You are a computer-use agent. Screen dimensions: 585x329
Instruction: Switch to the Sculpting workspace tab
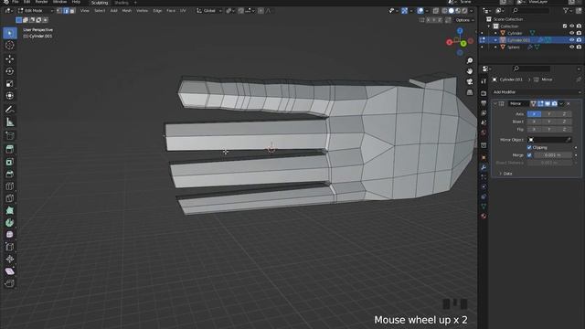[100, 3]
